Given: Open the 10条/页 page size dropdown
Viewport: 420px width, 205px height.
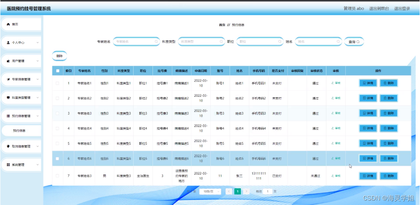Looking at the screenshot, I should tap(210, 191).
